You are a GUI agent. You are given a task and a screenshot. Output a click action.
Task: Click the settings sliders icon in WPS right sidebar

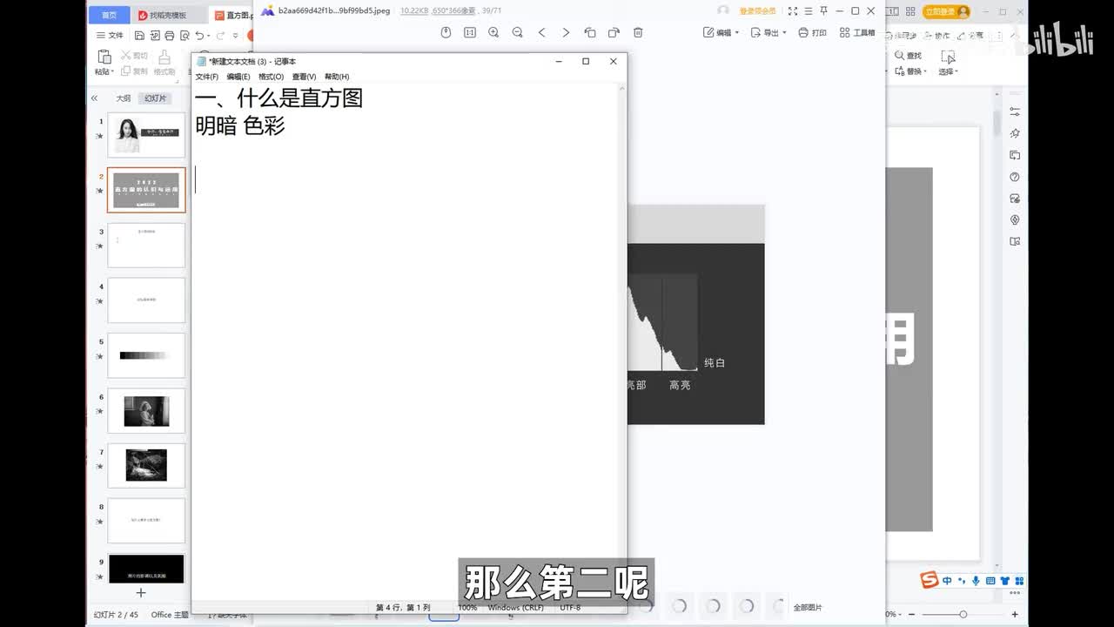coord(1015,112)
